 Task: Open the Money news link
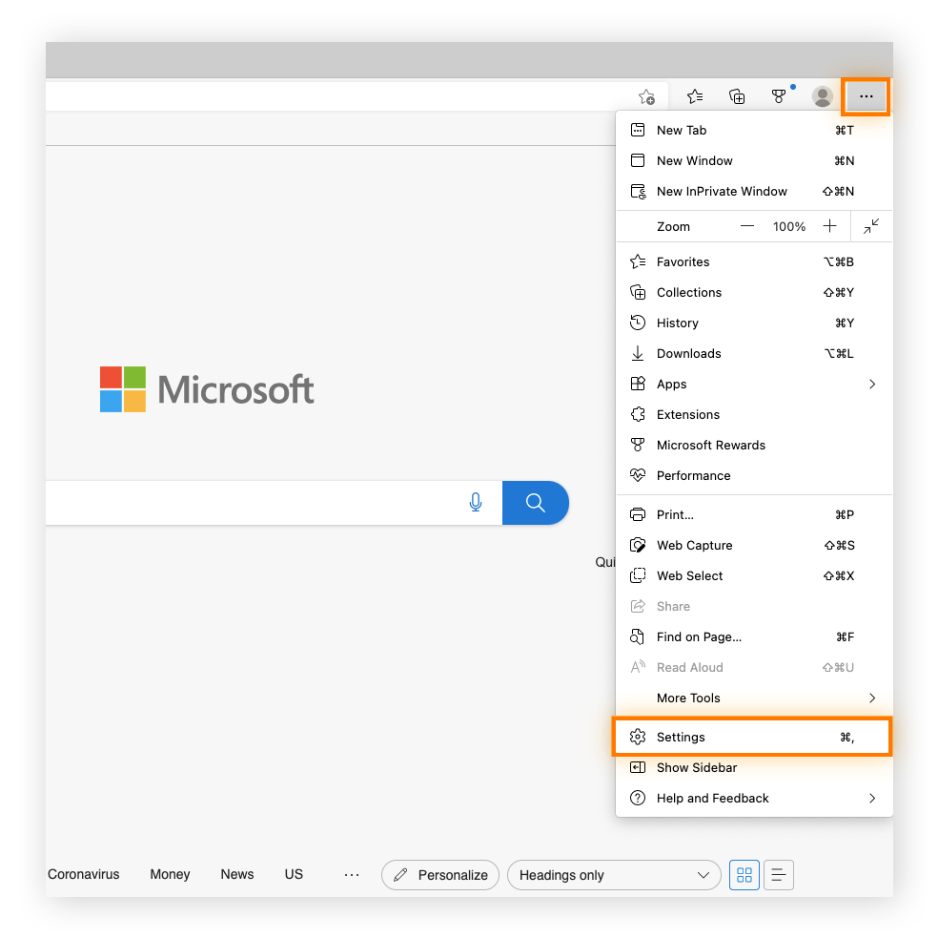(170, 874)
